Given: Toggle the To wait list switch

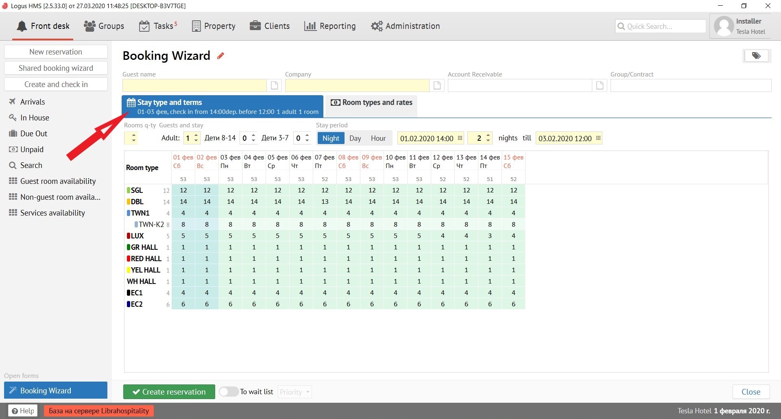Looking at the screenshot, I should point(229,392).
